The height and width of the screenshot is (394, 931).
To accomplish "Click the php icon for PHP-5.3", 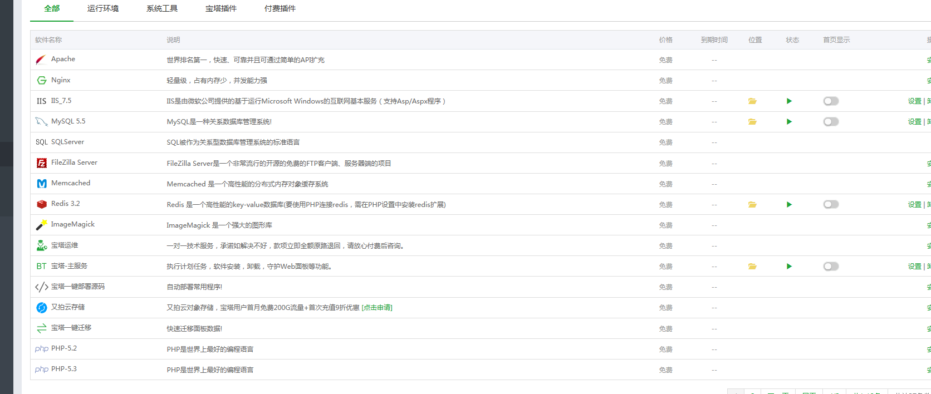I will [41, 370].
